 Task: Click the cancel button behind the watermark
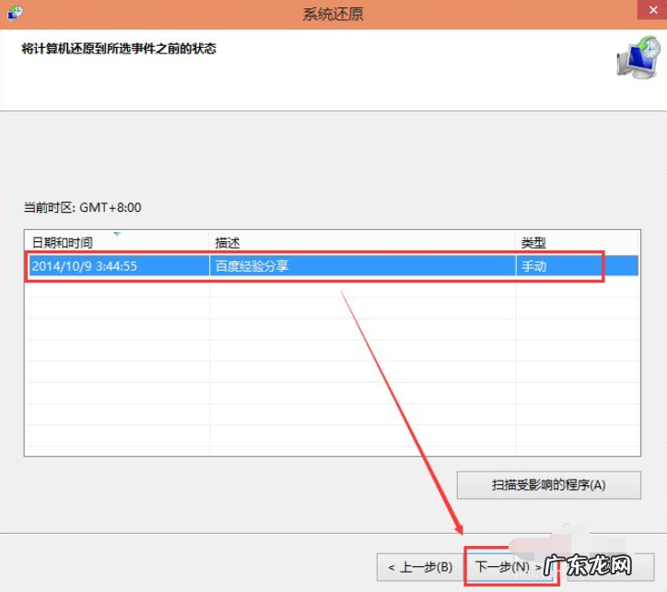click(x=608, y=566)
